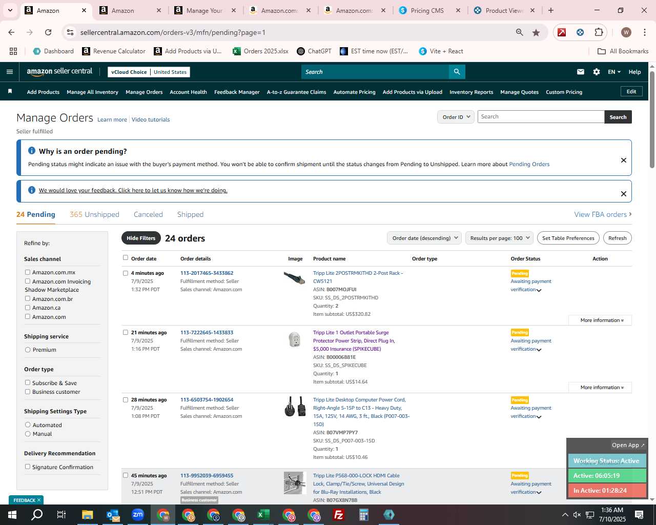Image resolution: width=656 pixels, height=525 pixels.
Task: Click the teal search magnifier button
Action: 457,72
